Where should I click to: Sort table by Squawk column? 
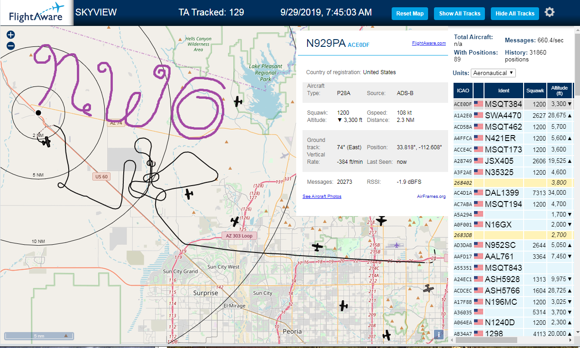[x=535, y=91]
